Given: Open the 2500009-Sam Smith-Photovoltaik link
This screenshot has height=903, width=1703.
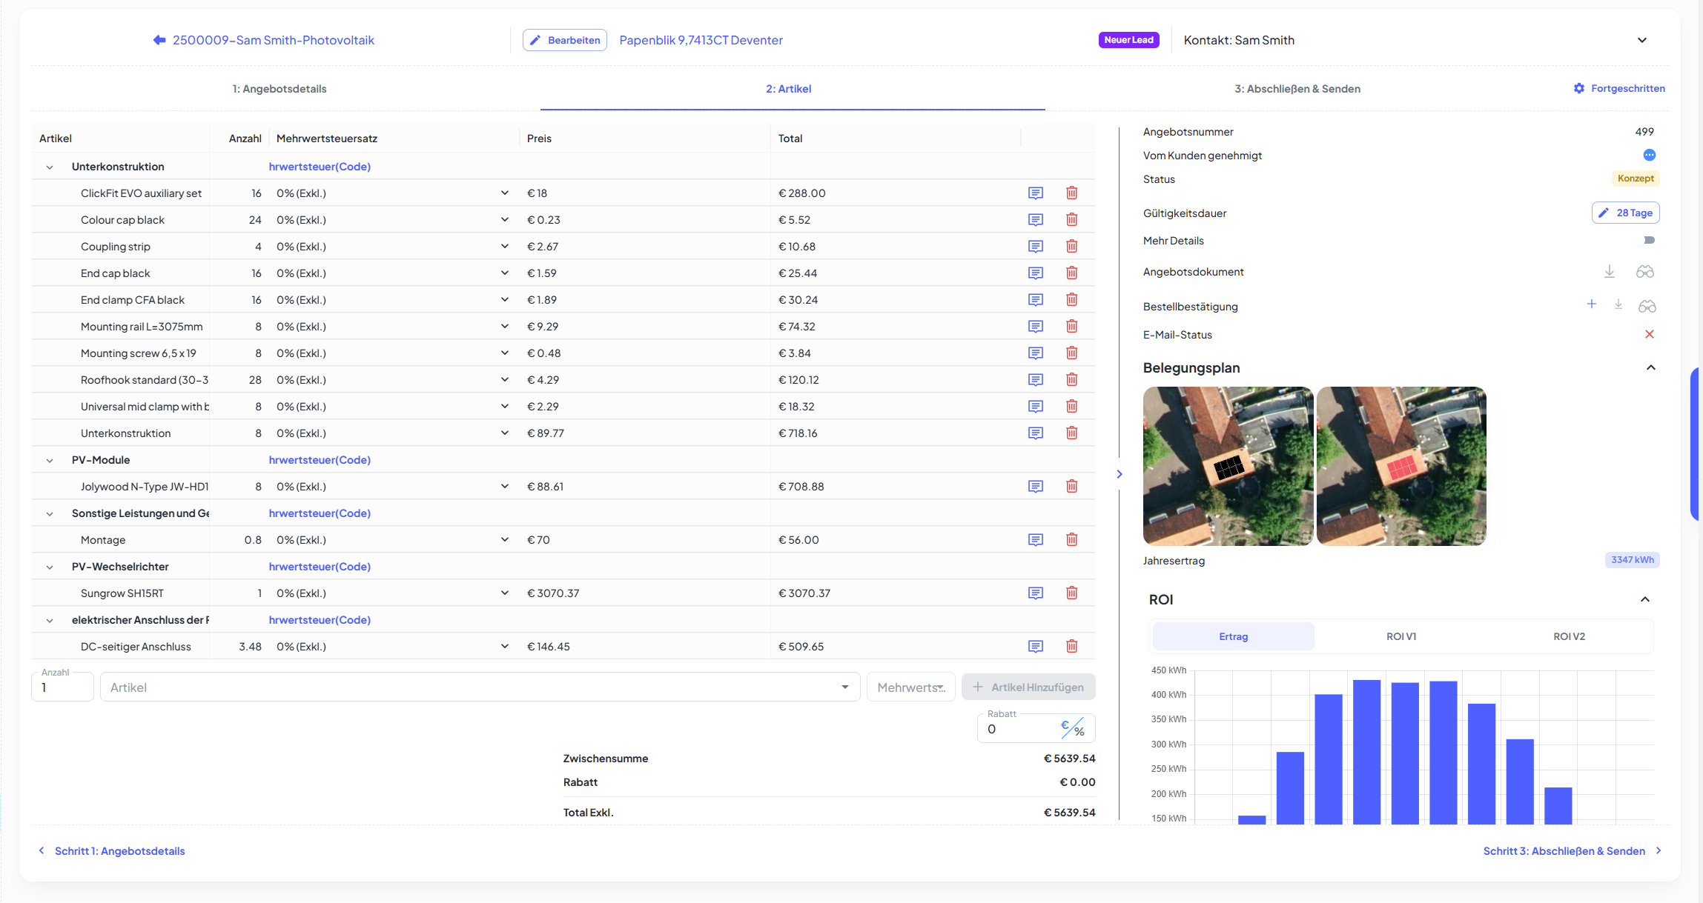Looking at the screenshot, I should [274, 40].
